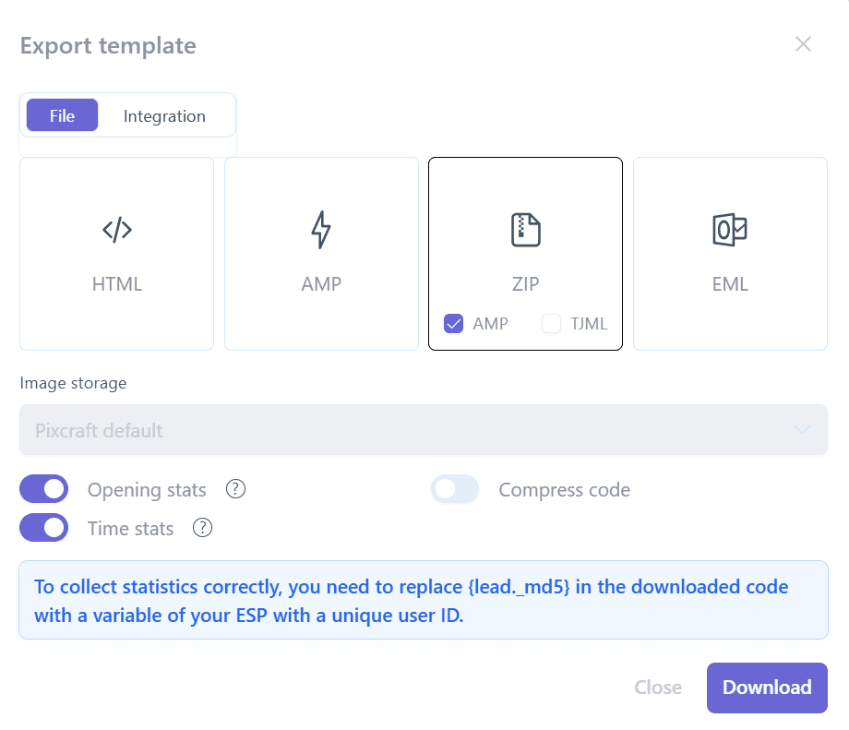The width and height of the screenshot is (849, 730).
Task: Switch to the Integration tab
Action: point(164,116)
